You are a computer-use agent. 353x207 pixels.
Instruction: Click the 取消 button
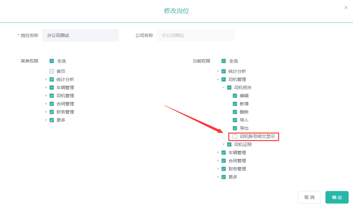[309, 197]
